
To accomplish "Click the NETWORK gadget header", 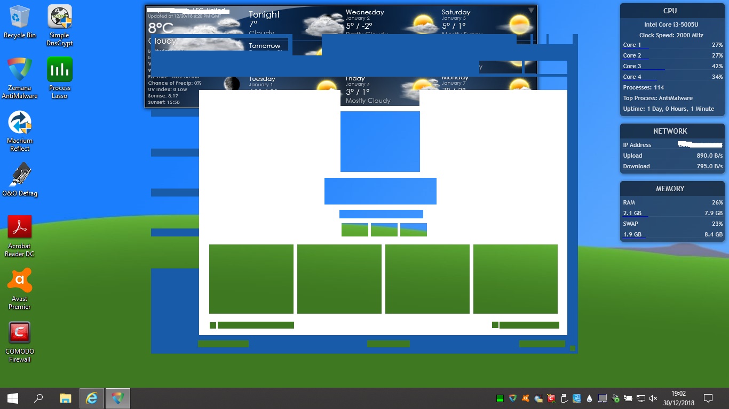I will coord(670,131).
